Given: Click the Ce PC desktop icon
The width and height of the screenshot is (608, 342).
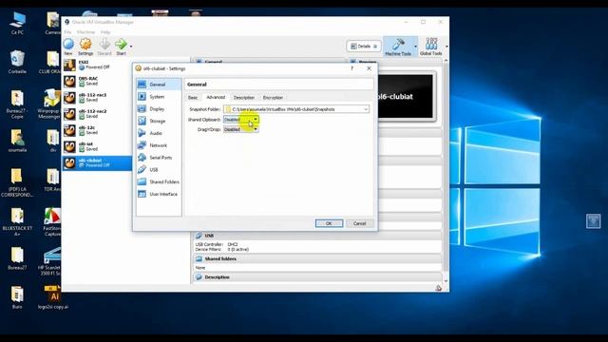Looking at the screenshot, I should [x=17, y=23].
